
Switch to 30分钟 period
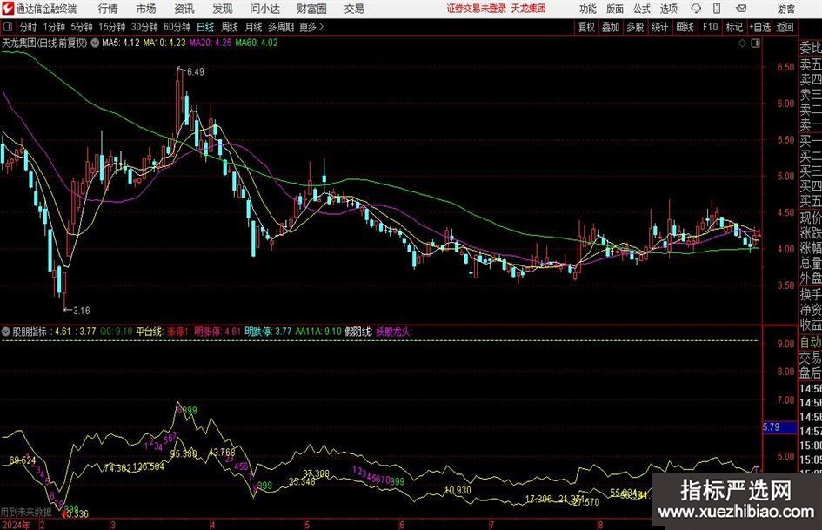pos(144,27)
